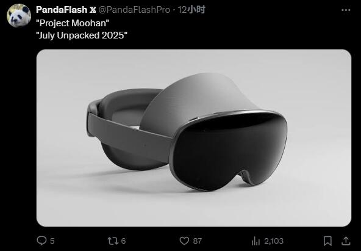361x251 pixels.
Task: Share the tweet via the upload arrow icon
Action: tap(346, 241)
